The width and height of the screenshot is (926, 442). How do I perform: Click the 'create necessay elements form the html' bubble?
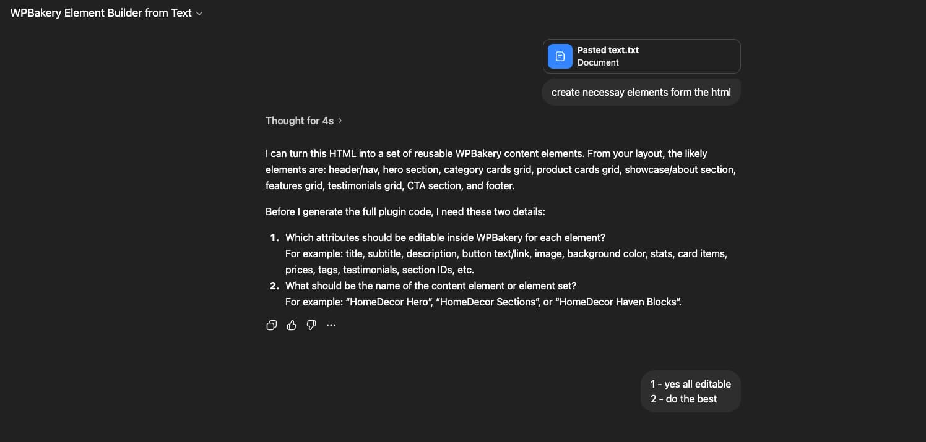pyautogui.click(x=641, y=92)
